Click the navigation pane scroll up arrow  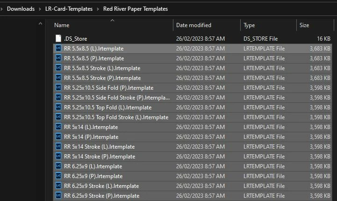pos(40,24)
